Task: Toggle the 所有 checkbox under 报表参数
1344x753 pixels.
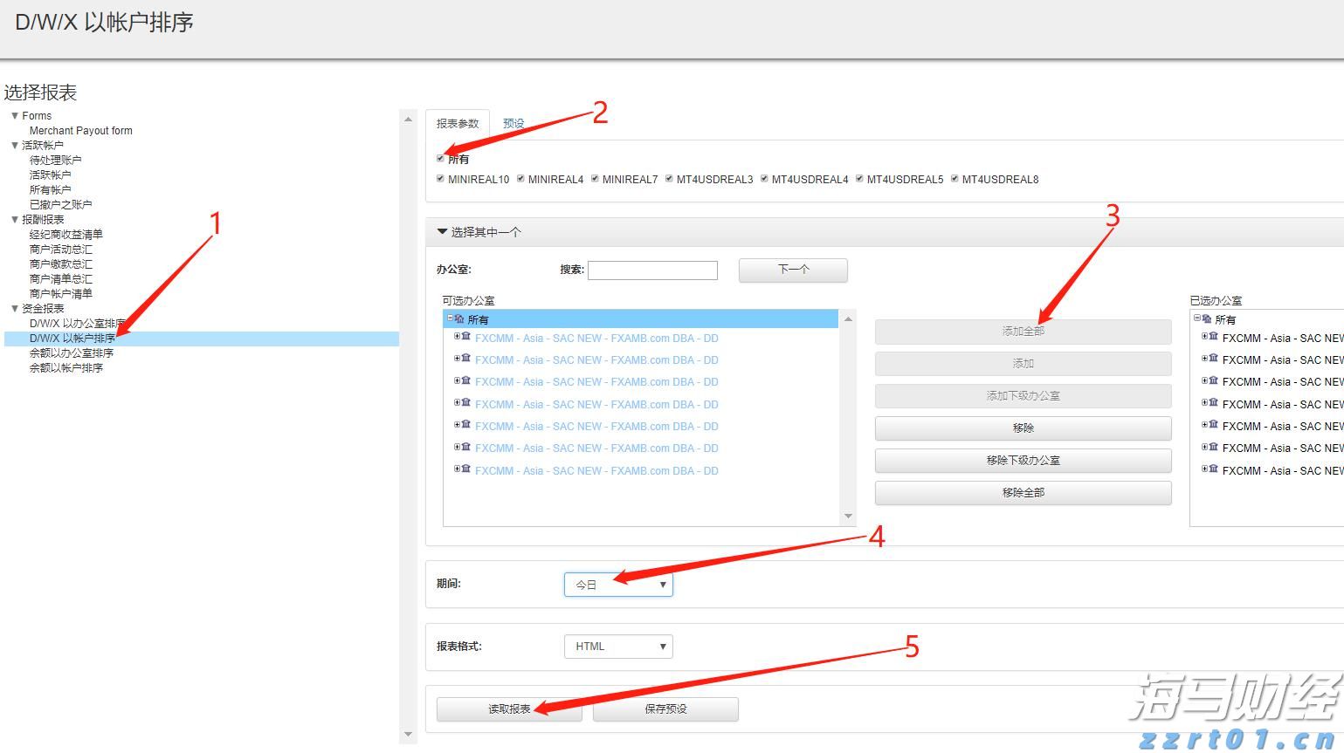Action: tap(440, 159)
